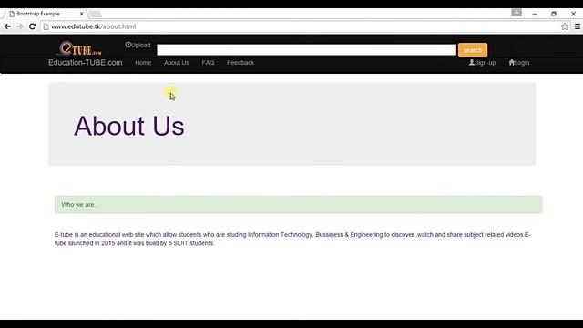This screenshot has height=328, width=583.
Task: Open Feedback nav item
Action: point(240,63)
